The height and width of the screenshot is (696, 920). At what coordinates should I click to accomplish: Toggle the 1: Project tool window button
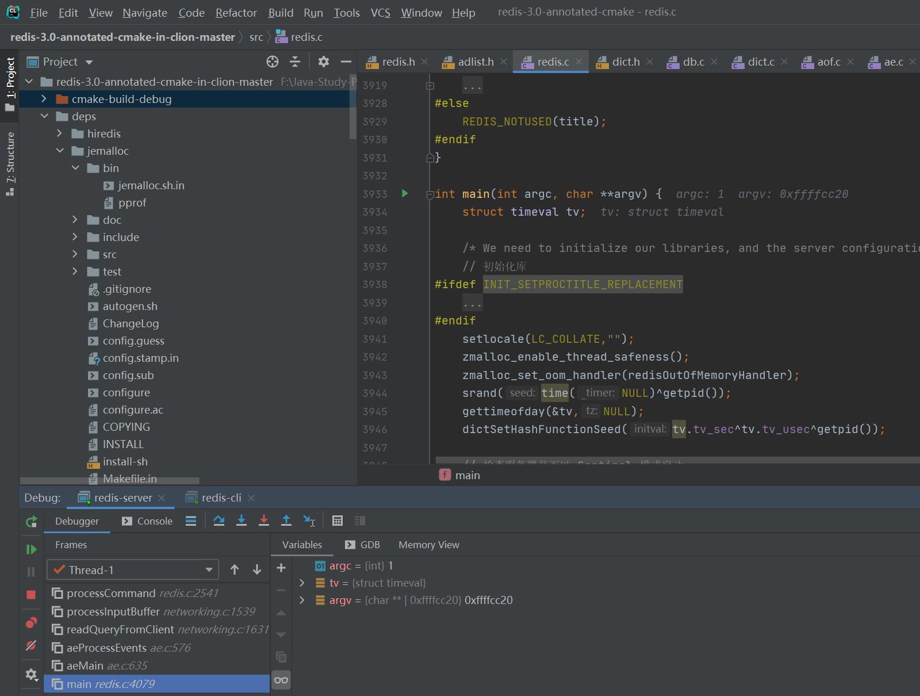pyautogui.click(x=10, y=84)
